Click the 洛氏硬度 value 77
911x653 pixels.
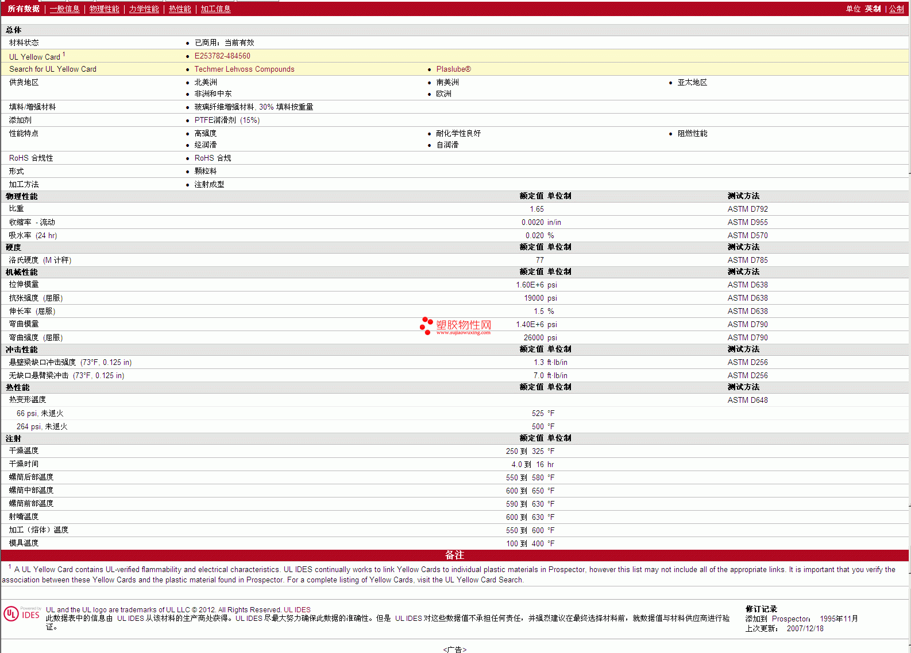(x=540, y=261)
